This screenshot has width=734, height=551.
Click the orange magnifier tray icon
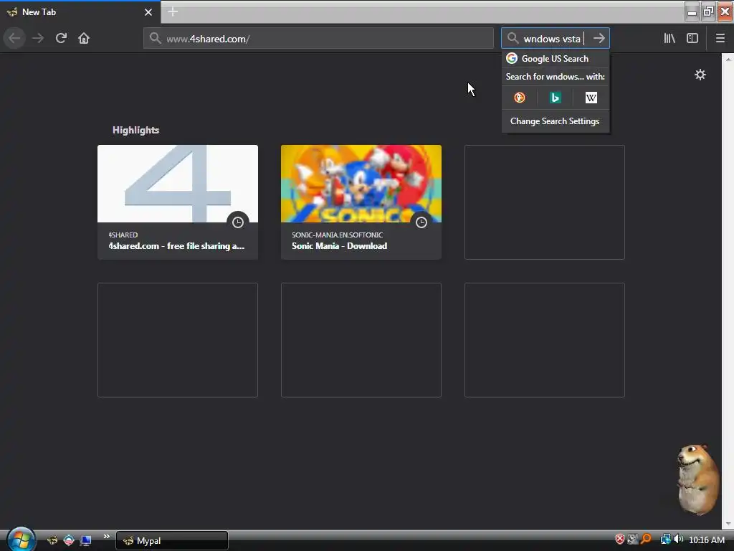[646, 540]
